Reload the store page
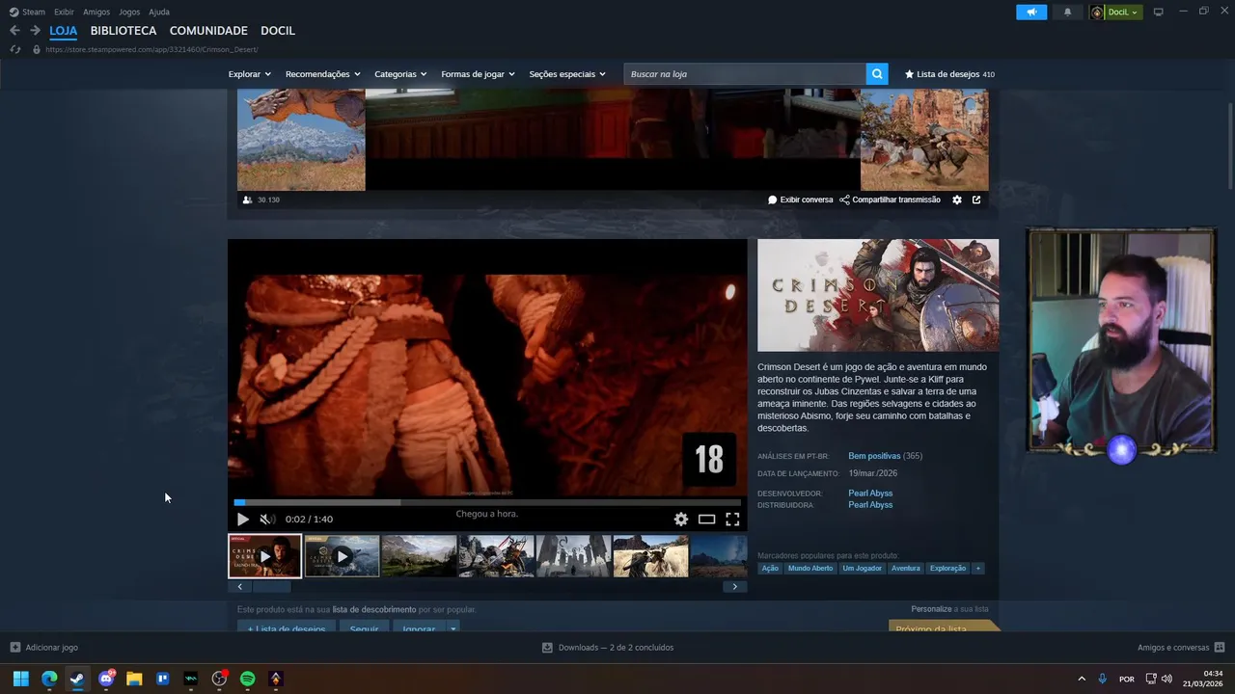This screenshot has height=694, width=1235. [14, 49]
